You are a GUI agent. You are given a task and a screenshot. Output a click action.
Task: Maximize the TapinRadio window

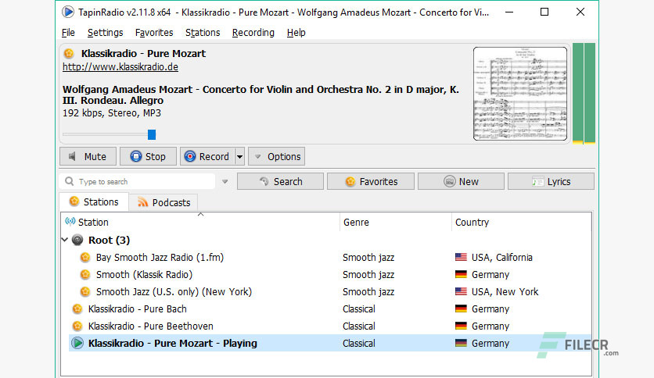click(544, 12)
